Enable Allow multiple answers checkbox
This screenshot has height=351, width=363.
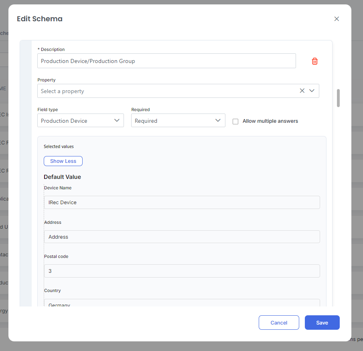(235, 121)
